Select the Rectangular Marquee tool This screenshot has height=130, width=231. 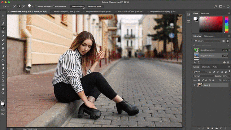tap(3, 19)
